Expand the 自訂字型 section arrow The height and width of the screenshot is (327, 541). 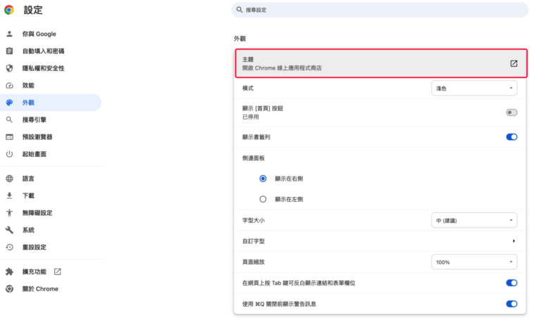click(514, 241)
